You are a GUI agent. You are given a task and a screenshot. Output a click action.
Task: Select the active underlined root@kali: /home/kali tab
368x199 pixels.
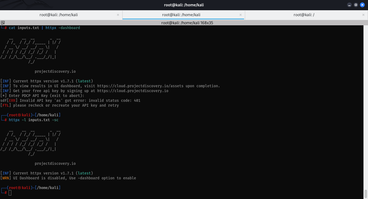pyautogui.click(x=181, y=15)
